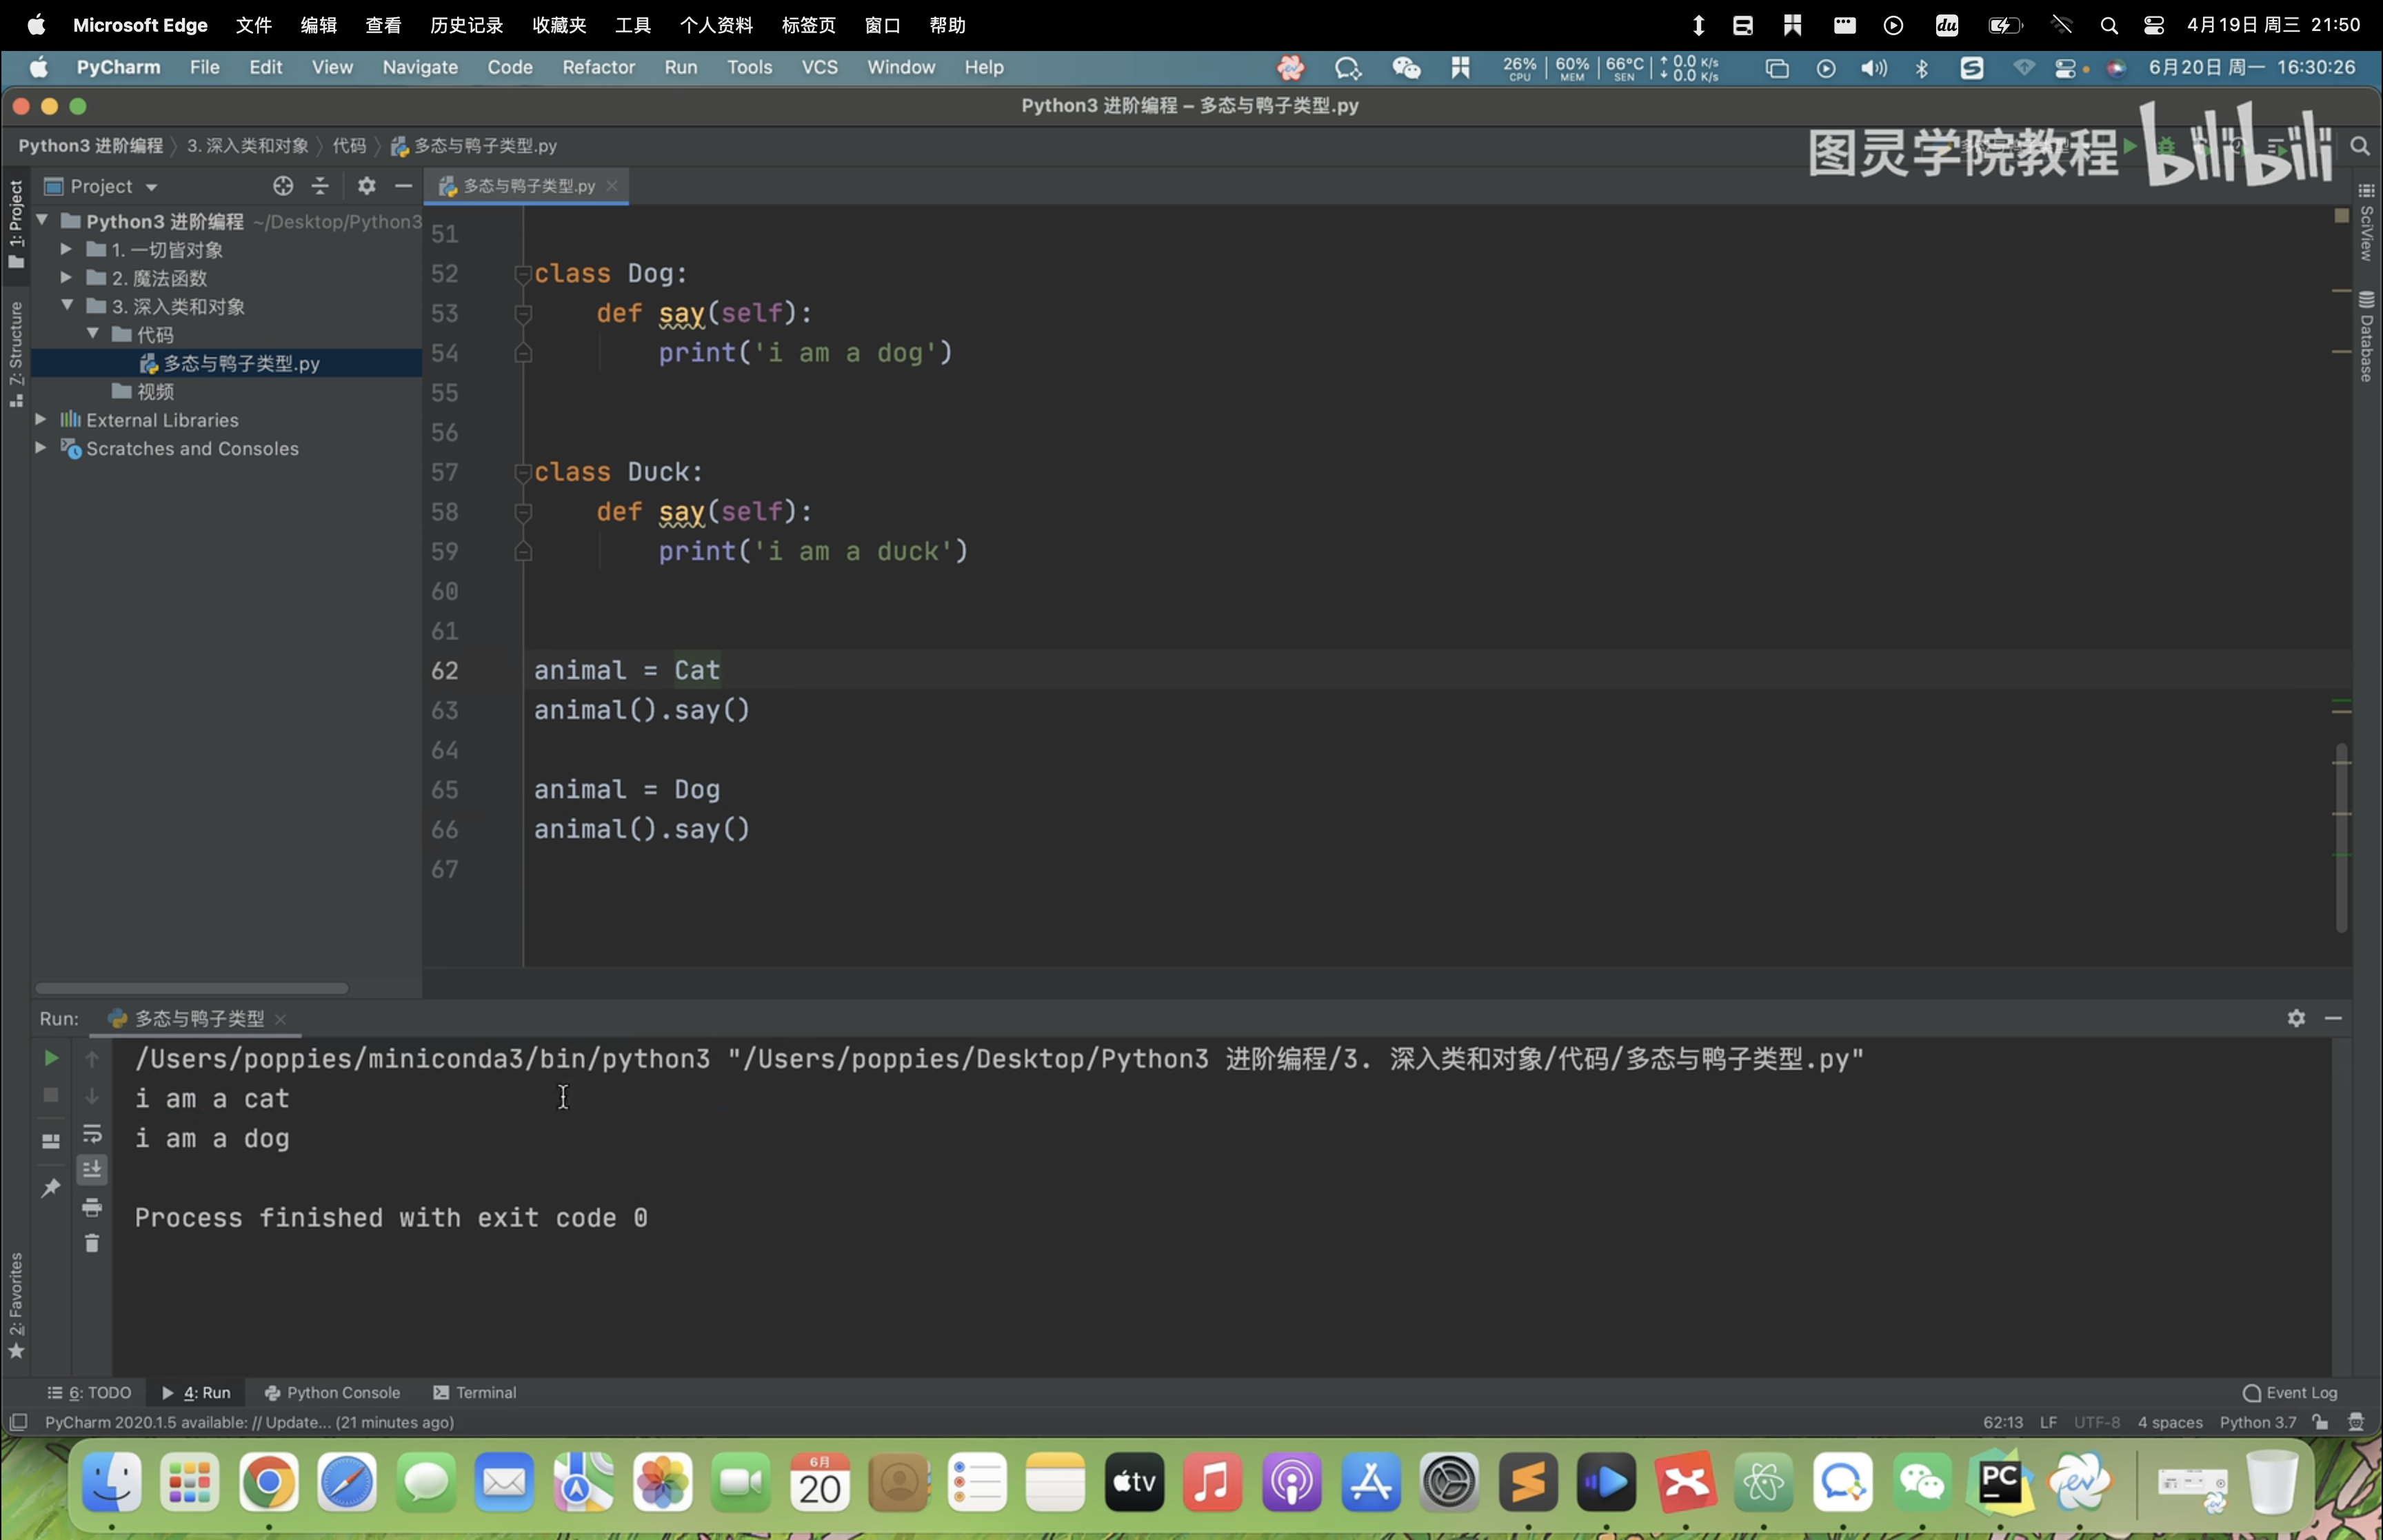Click 代码 in the breadcrumb path

point(349,146)
